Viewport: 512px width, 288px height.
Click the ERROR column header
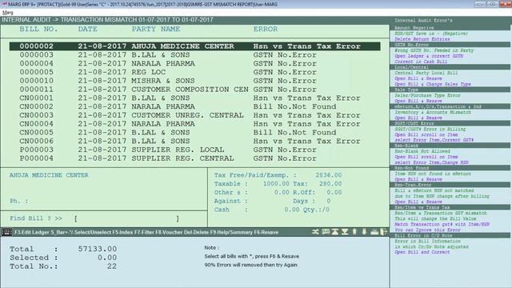click(266, 29)
